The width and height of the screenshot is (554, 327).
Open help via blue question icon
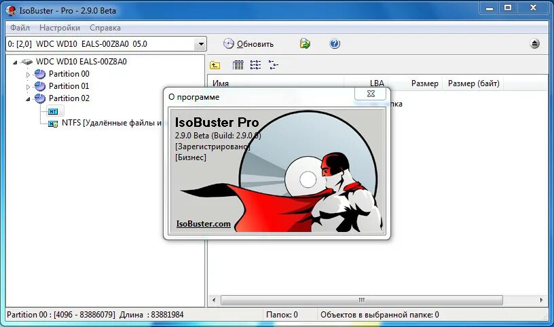(x=335, y=44)
